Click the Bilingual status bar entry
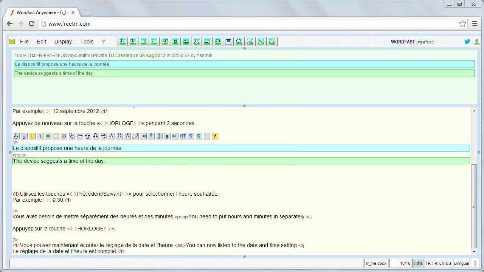Viewport: 484px width, 272px height. pos(461,263)
